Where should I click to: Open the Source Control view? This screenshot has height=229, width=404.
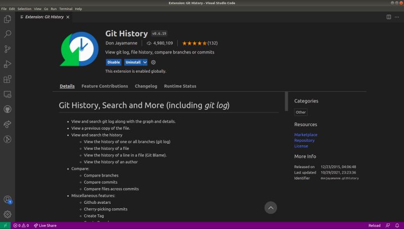point(8,49)
